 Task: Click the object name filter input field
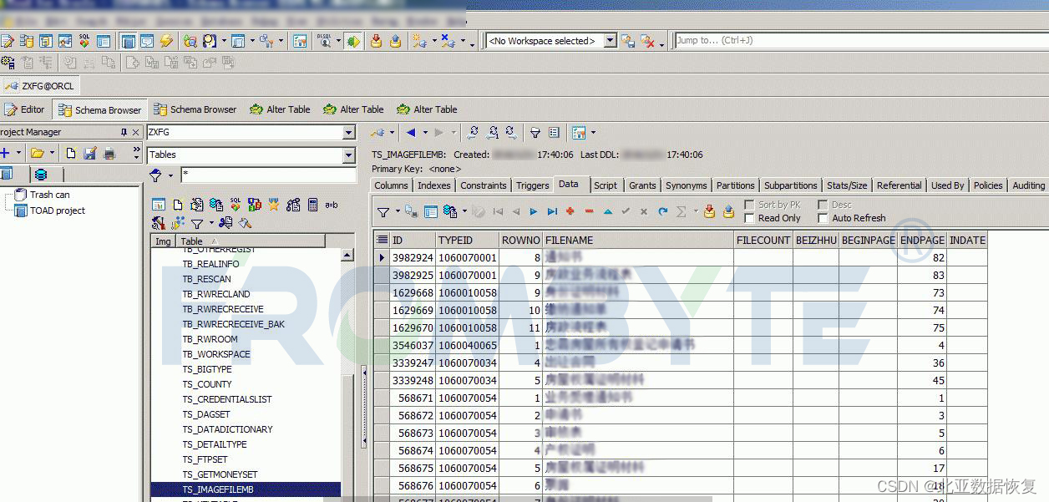click(268, 175)
